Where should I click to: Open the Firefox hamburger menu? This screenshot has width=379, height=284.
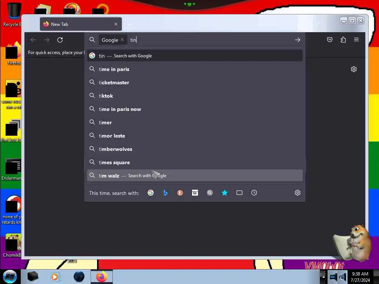(356, 39)
